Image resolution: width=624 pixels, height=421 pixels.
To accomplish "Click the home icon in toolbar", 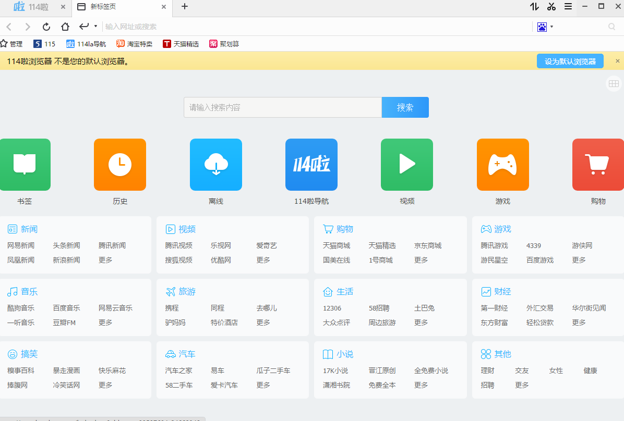I will 64,27.
